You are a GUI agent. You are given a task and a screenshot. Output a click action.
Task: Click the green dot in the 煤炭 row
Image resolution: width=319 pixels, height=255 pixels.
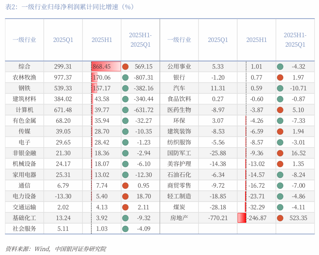click(280, 207)
